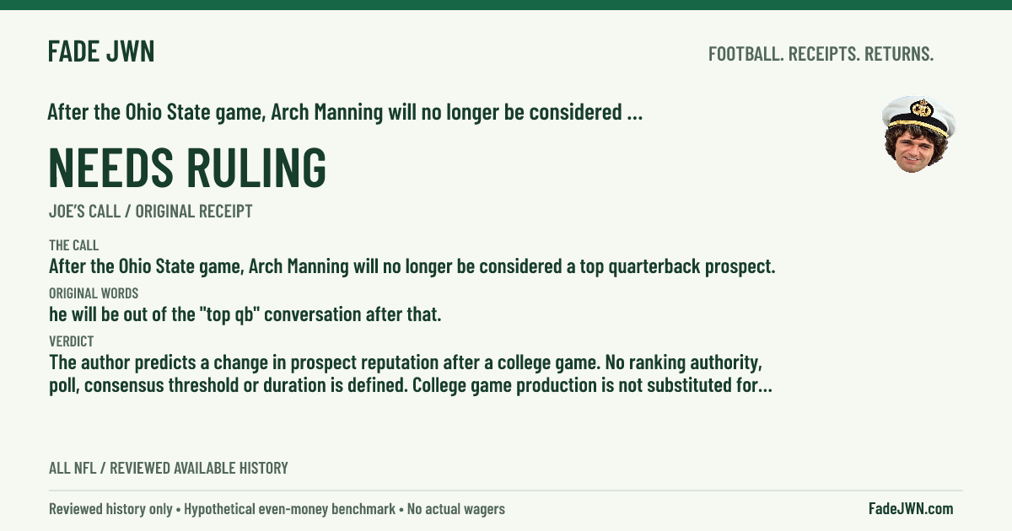The image size is (1012, 531).
Task: Select the "top qb" conversation quote
Action: [245, 315]
